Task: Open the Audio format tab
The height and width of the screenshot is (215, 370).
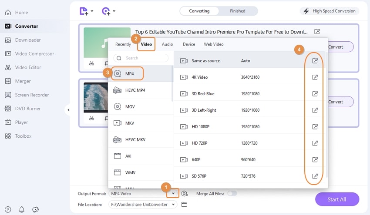Action: coord(167,44)
